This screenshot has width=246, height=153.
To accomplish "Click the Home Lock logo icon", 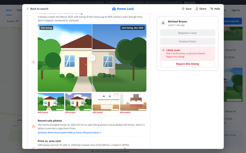I will (114, 9).
